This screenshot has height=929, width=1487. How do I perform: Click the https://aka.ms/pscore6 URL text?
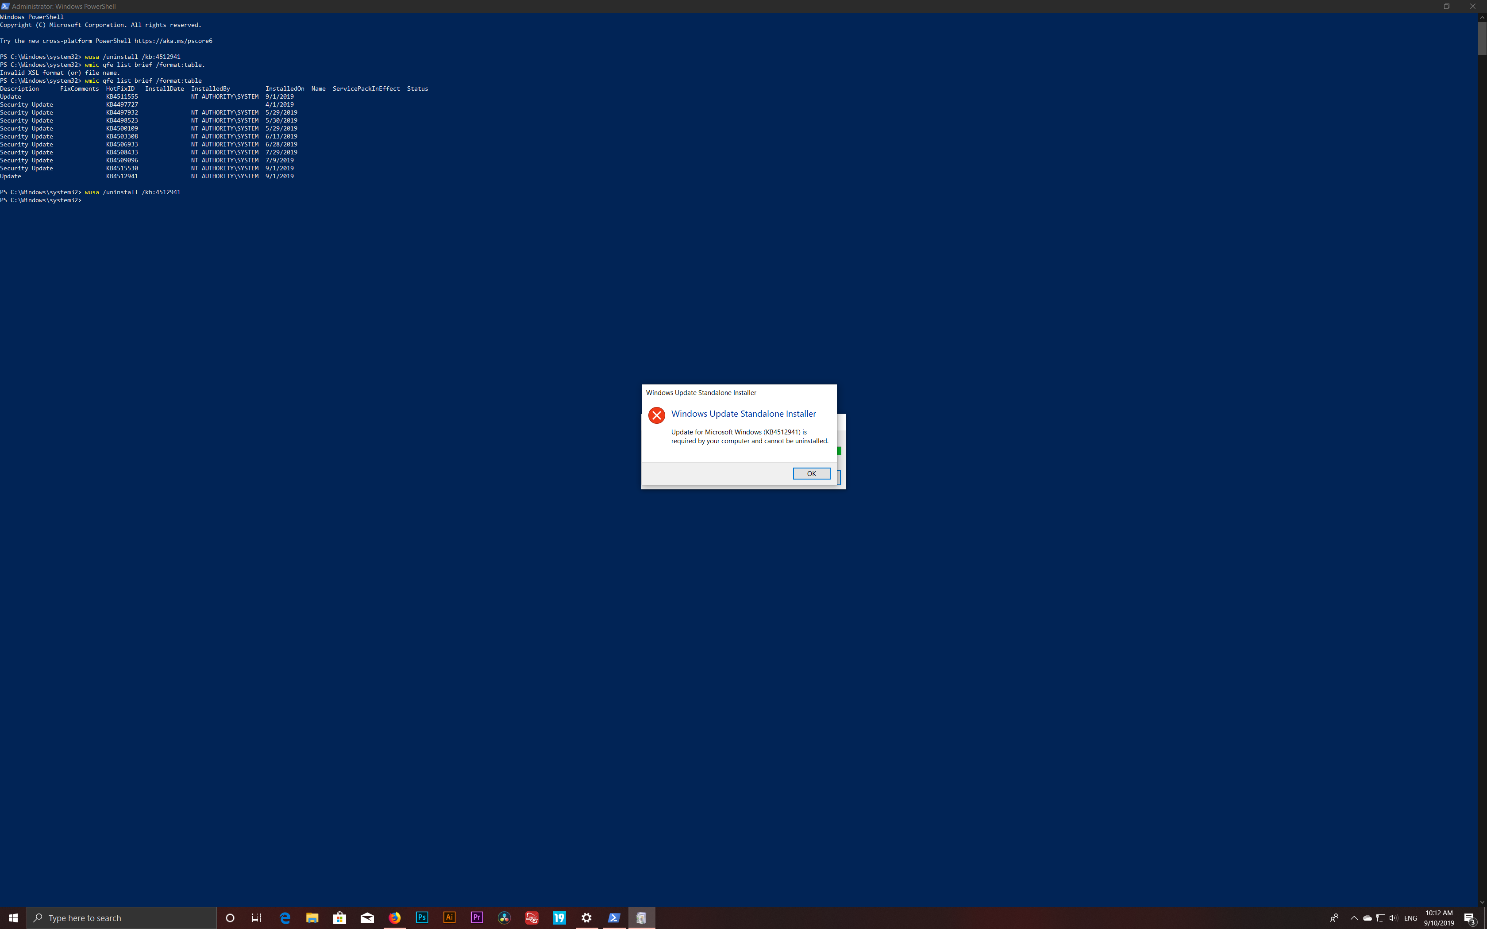tap(173, 41)
